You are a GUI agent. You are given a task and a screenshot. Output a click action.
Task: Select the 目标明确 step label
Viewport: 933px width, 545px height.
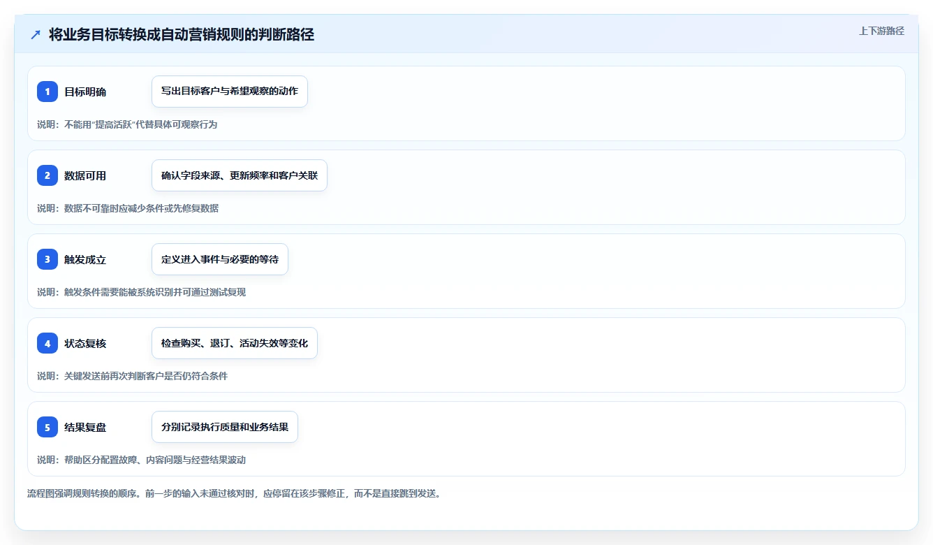85,92
